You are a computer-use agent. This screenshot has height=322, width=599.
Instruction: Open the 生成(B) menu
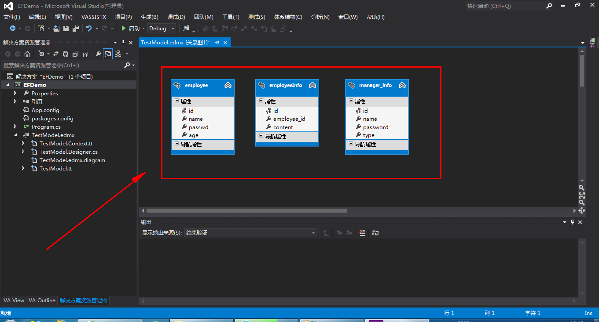point(149,17)
